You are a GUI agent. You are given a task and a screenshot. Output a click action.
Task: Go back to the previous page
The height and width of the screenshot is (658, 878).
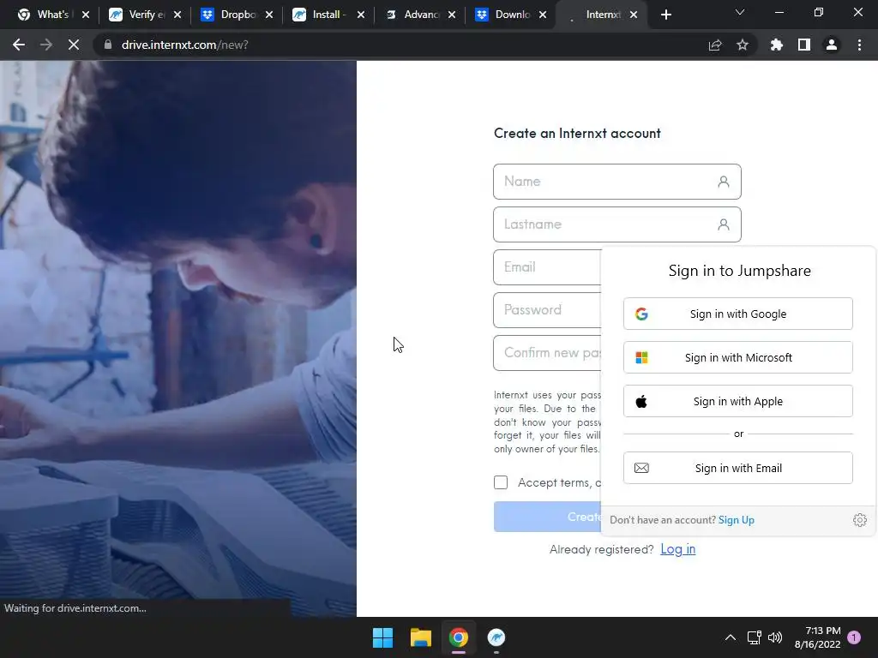tap(19, 45)
